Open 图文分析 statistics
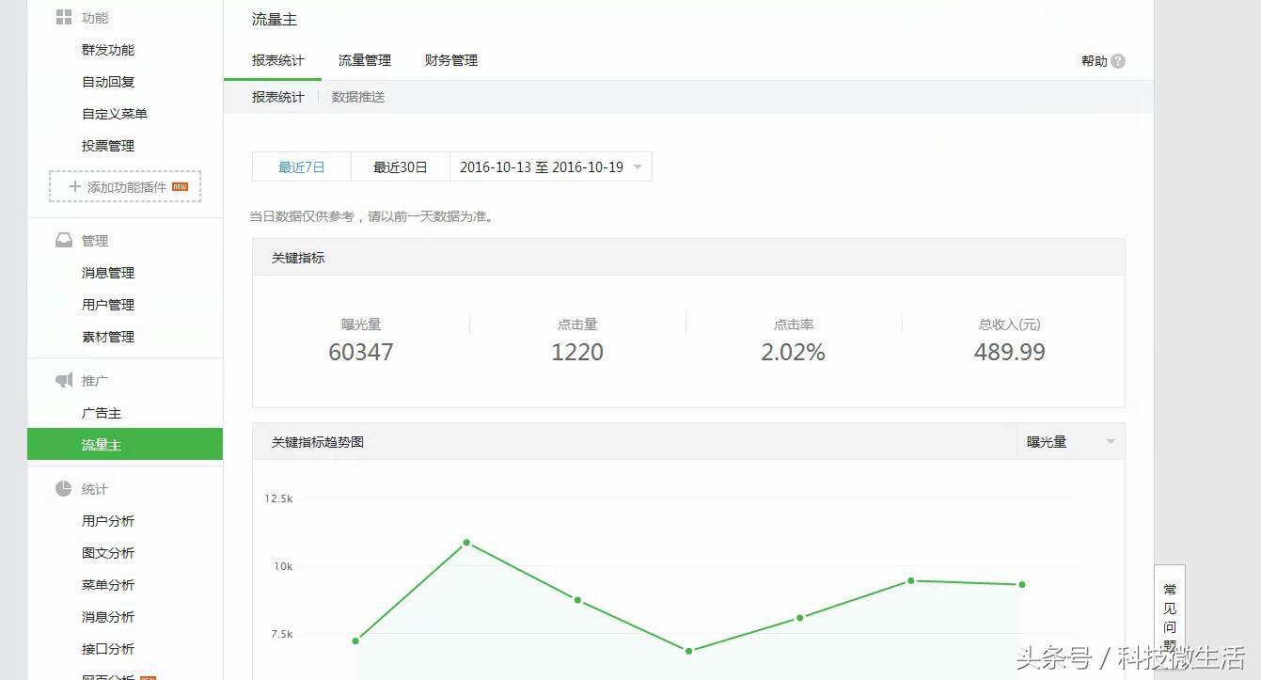This screenshot has width=1261, height=680. click(108, 553)
